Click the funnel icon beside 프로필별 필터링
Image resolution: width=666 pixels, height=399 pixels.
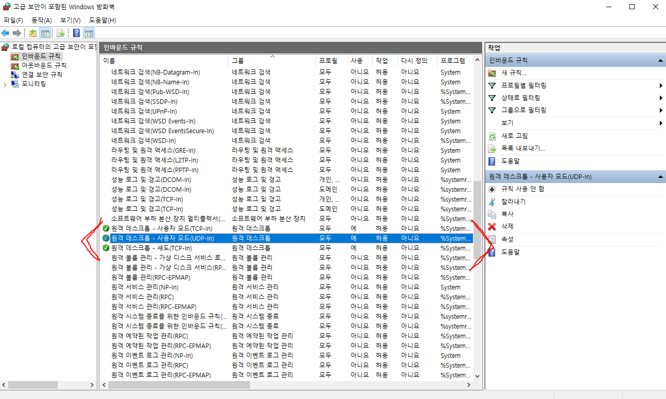(x=492, y=85)
